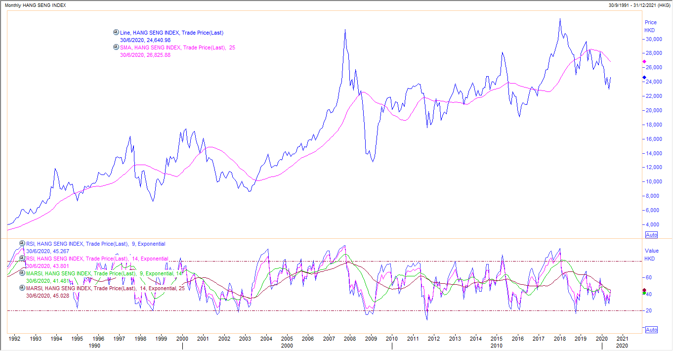Click the clock icon beside Line HANG SENG INDEX legend
The image size is (673, 351).
tap(116, 32)
